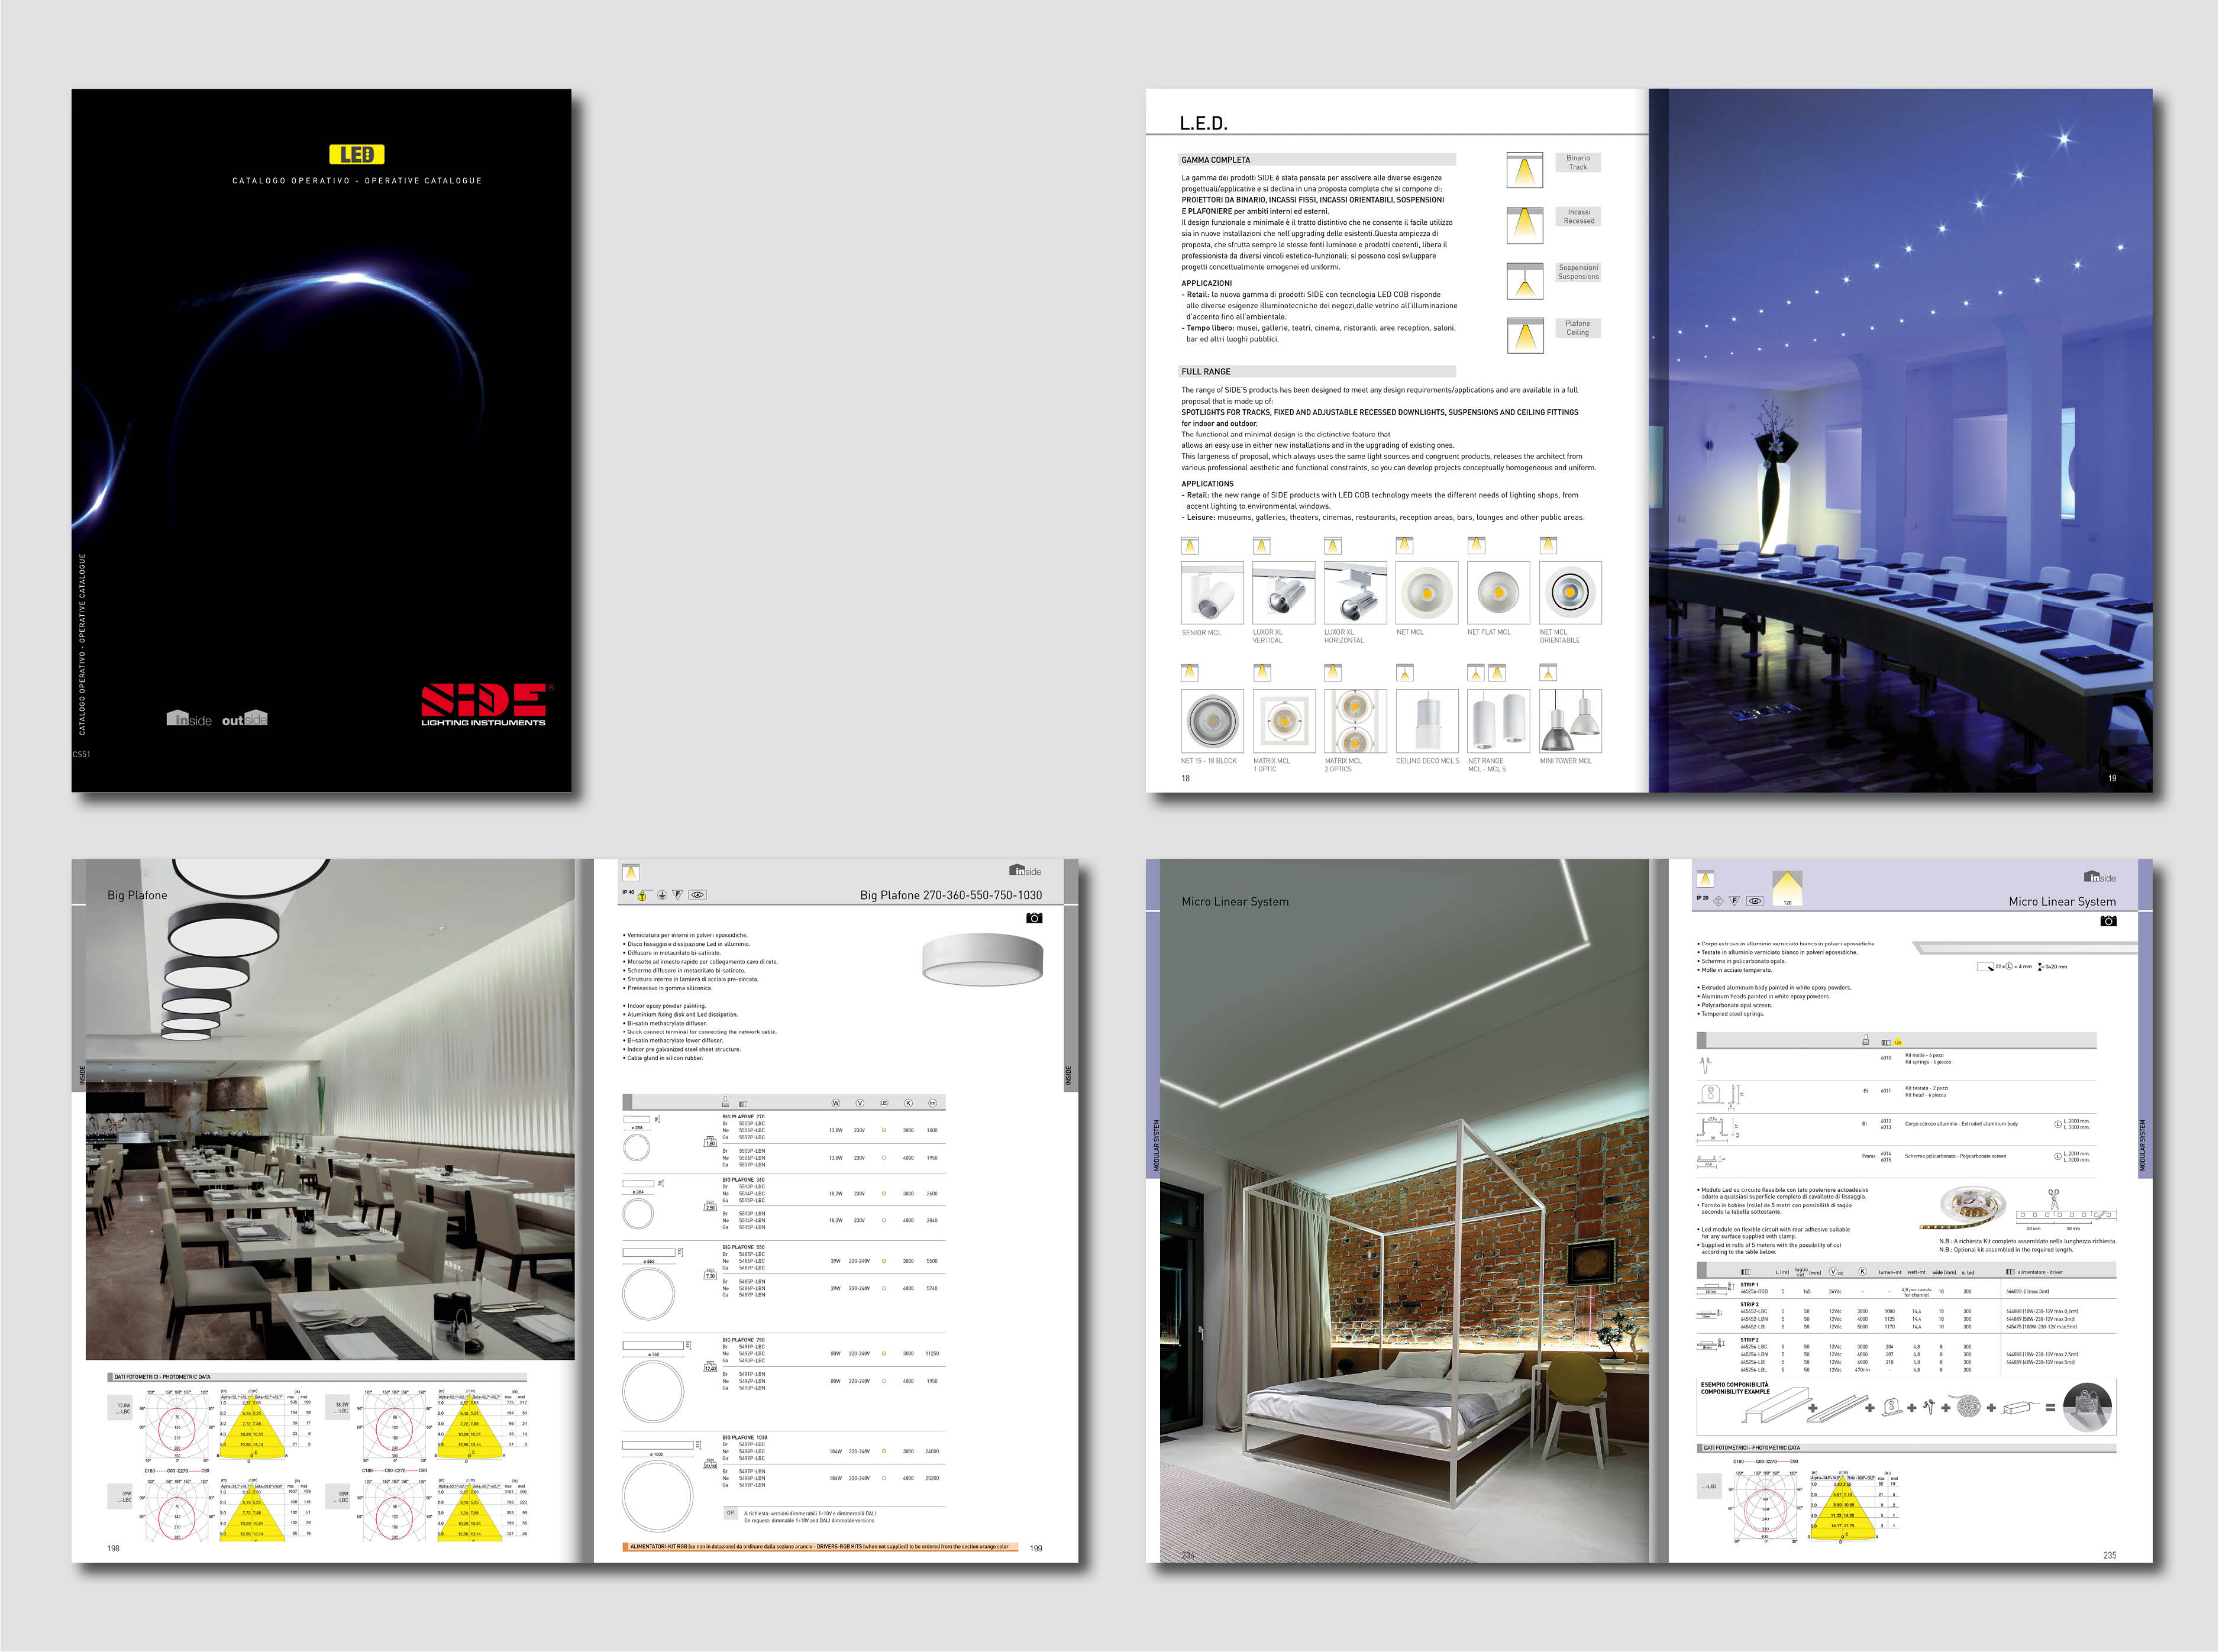Click the earth ground symbol on the Big Plafone header

[661, 895]
